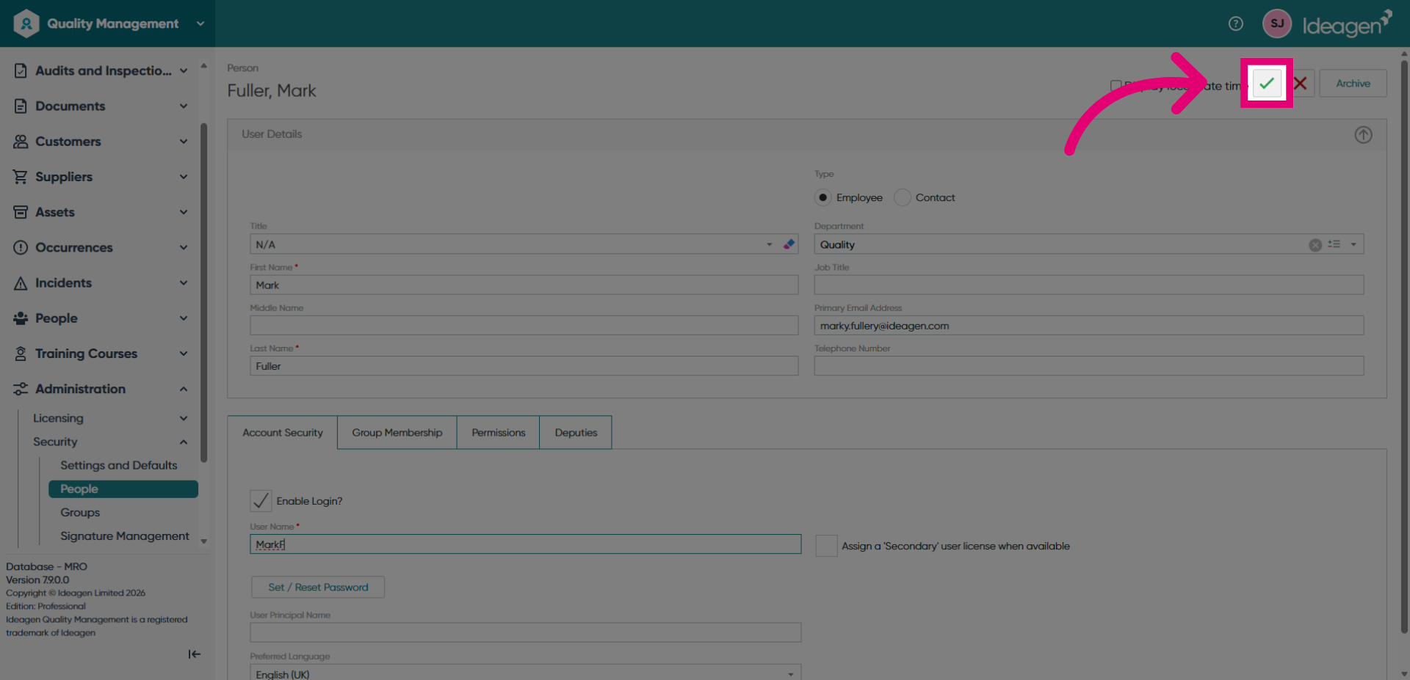Open the help question mark icon
Image resolution: width=1410 pixels, height=680 pixels.
pos(1236,23)
